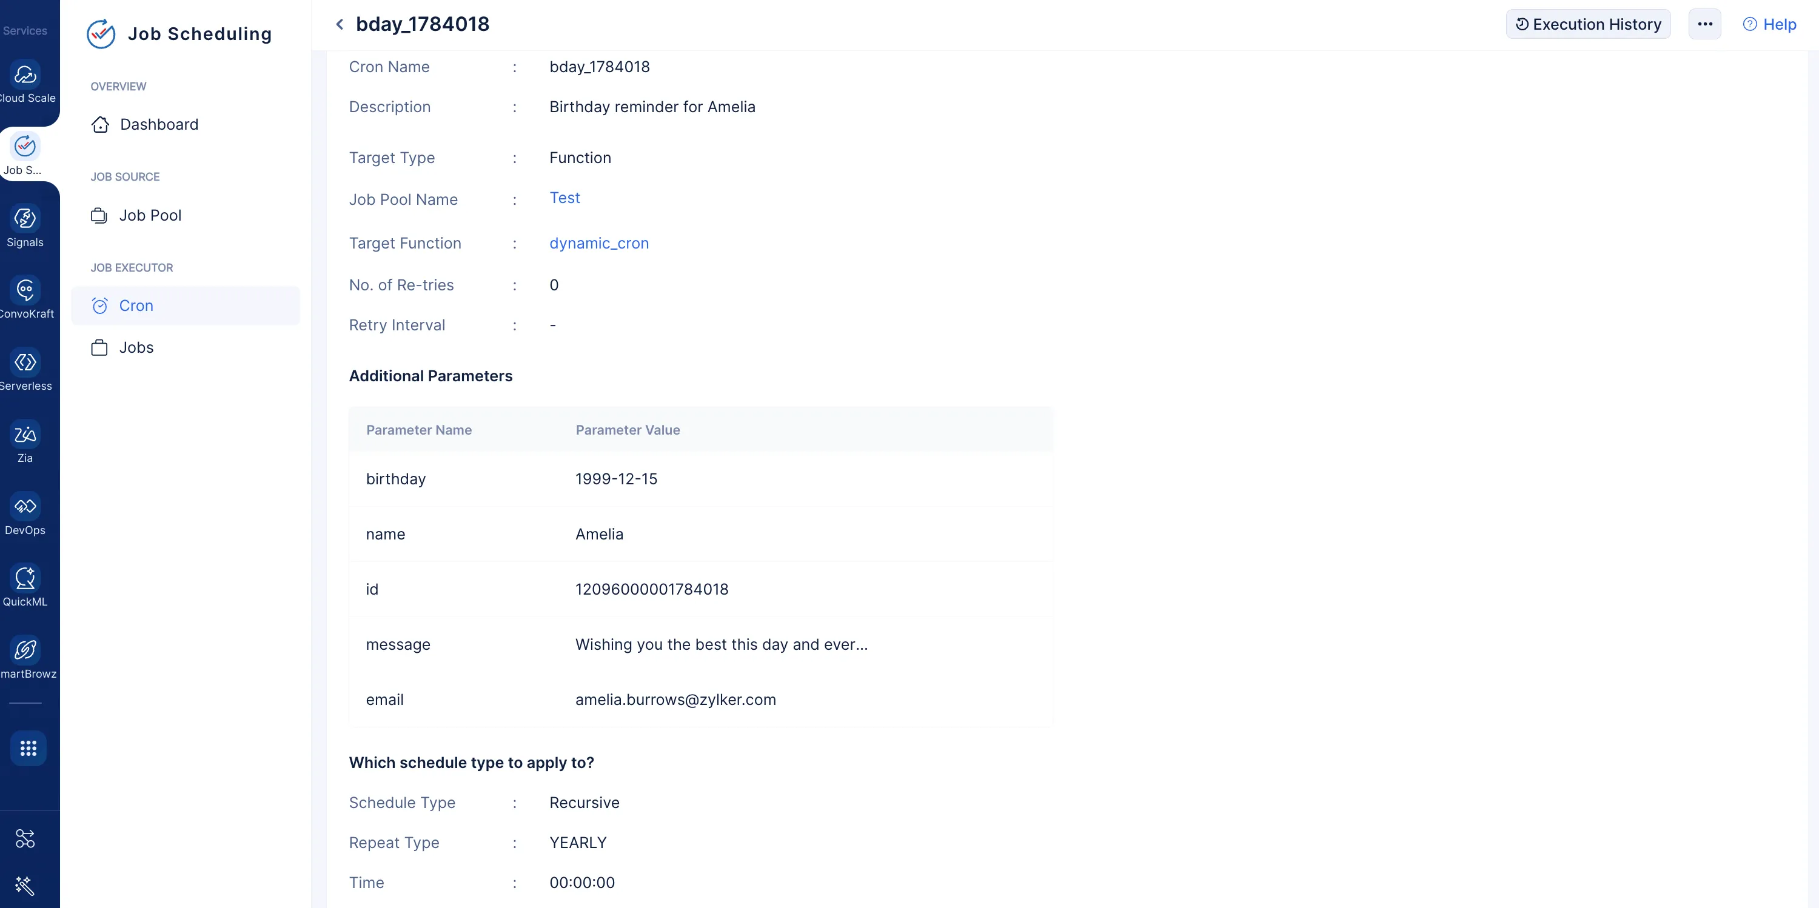Open the Cloud Scale service icon
This screenshot has height=908, width=1819.
[x=25, y=75]
